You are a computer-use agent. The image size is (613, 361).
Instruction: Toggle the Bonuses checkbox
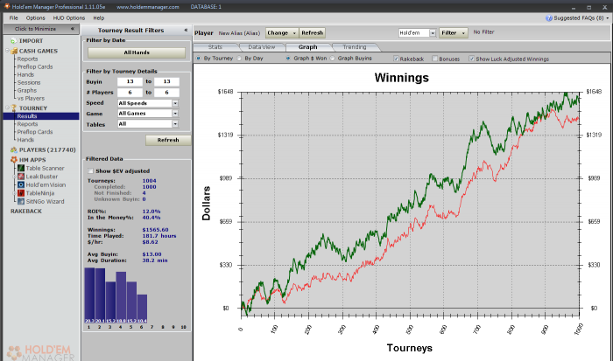pos(434,59)
